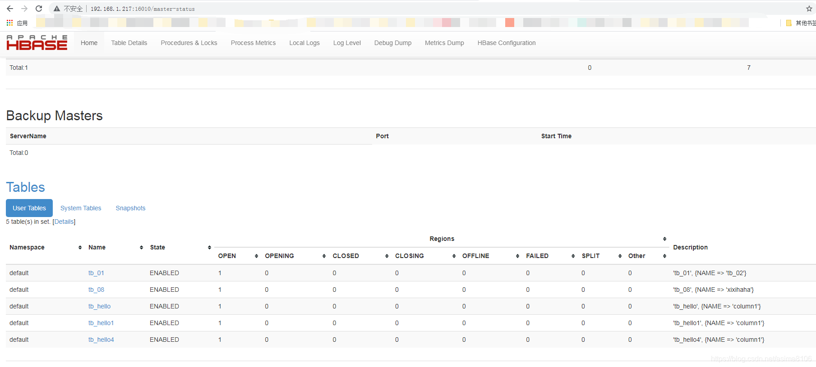This screenshot has width=816, height=367.
Task: Sort table by Namespace column arrows
Action: point(80,247)
